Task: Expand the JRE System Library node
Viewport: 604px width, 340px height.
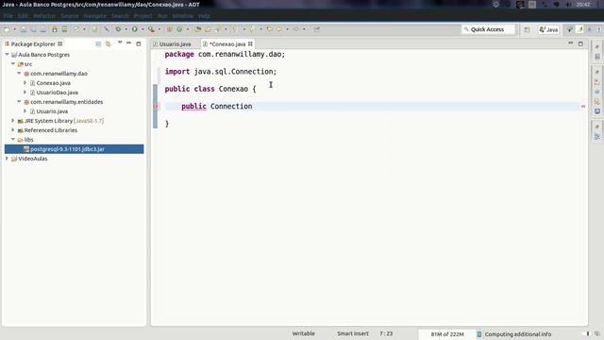Action: click(13, 121)
